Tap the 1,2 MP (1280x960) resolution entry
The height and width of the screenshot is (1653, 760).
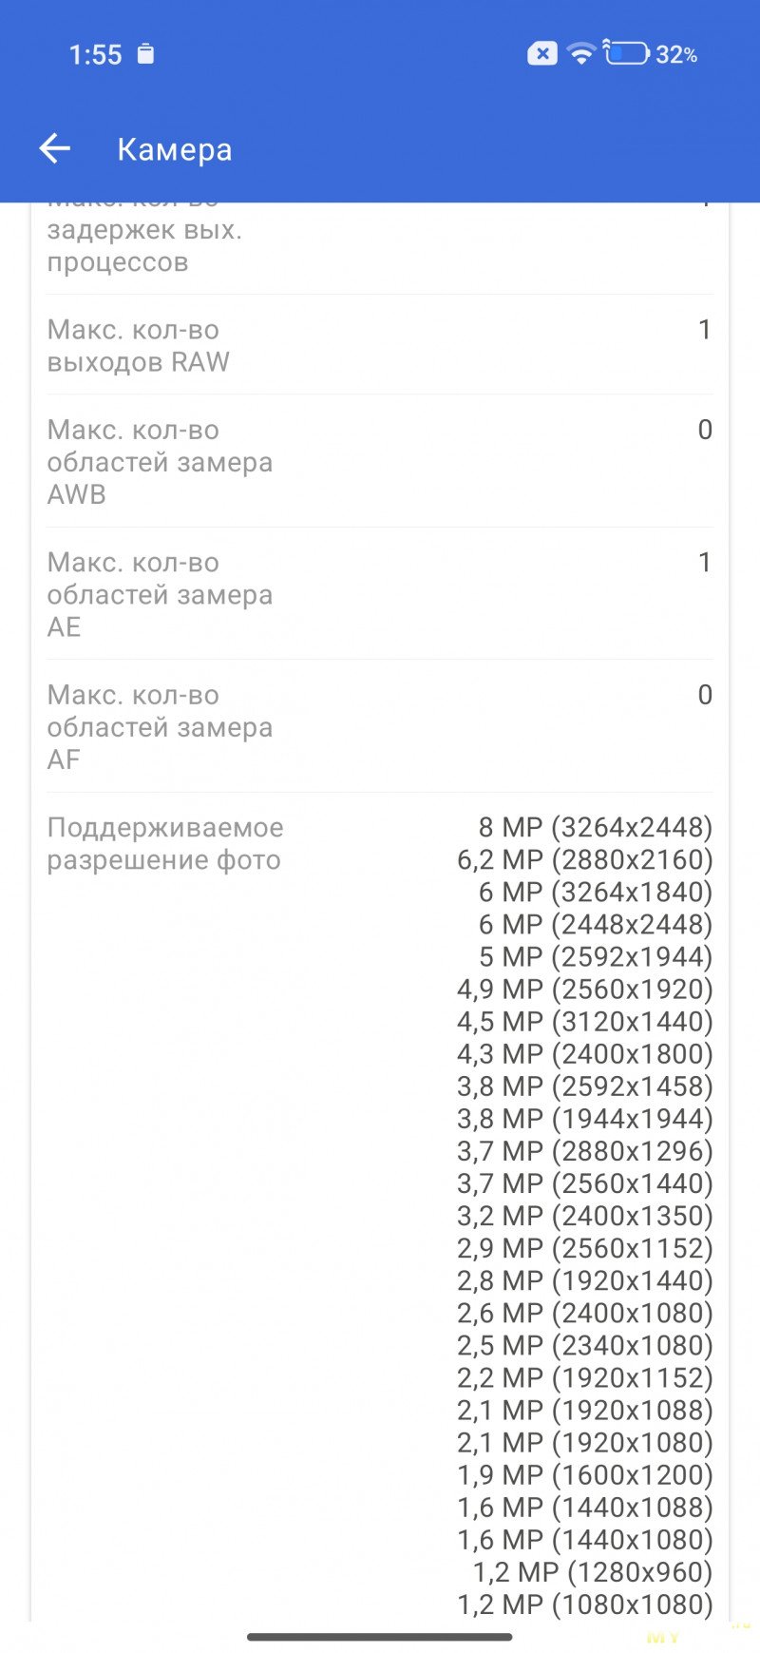point(593,1571)
